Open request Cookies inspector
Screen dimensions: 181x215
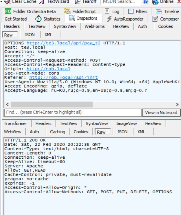coord(166,26)
